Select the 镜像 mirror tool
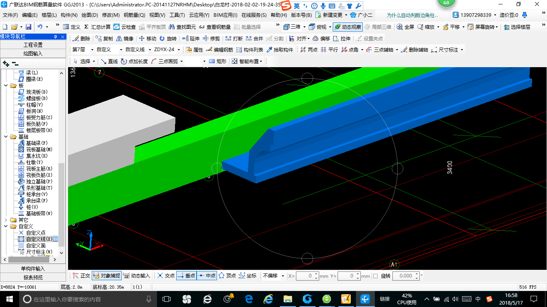The width and height of the screenshot is (547, 307). (125, 38)
